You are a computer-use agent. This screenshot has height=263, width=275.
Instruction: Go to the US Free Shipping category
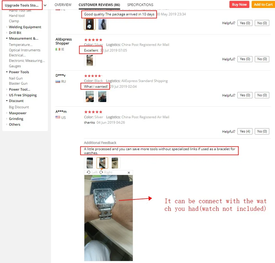coord(23,95)
